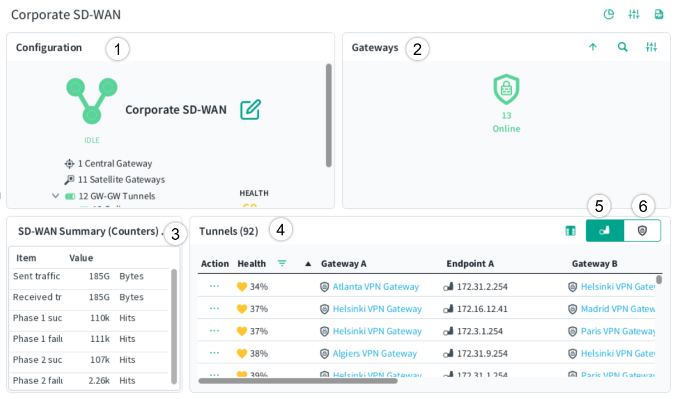The image size is (679, 399).
Task: Open page settings sliders icon in top header
Action: pos(634,14)
